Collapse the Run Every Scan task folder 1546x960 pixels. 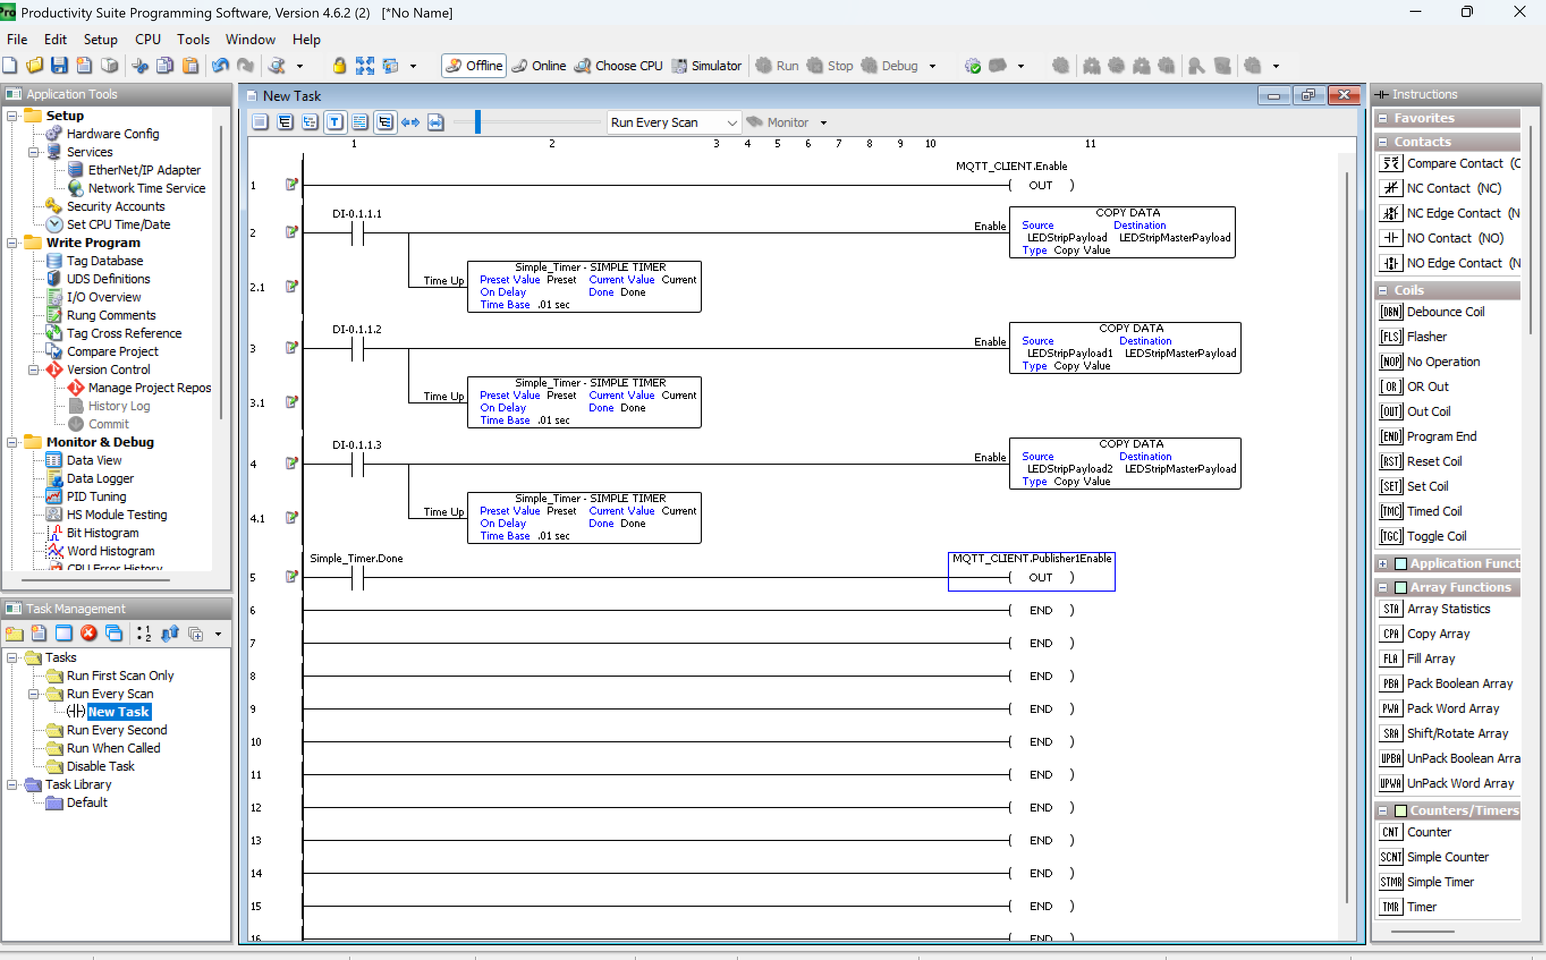click(x=33, y=694)
